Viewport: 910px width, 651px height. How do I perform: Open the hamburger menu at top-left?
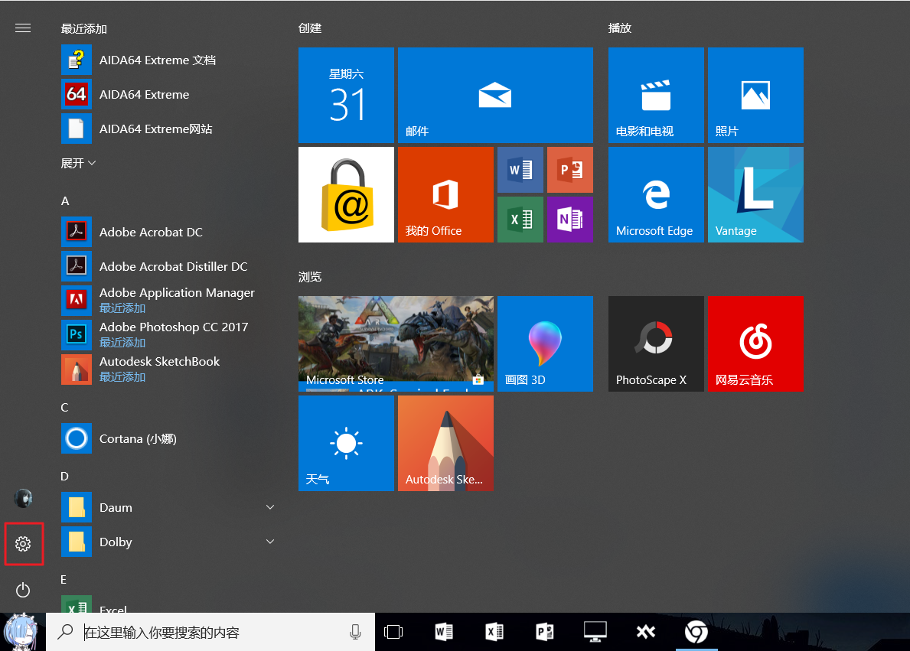23,28
